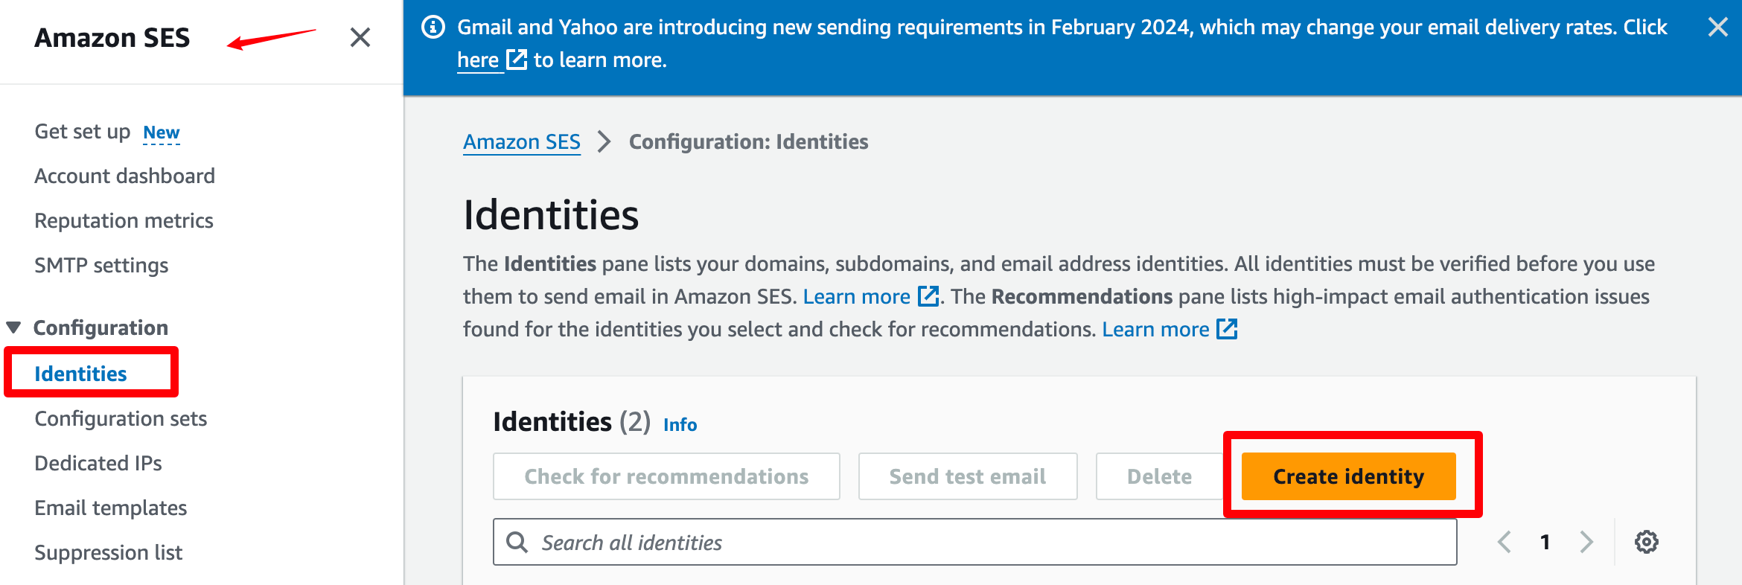1742x585 pixels.
Task: Open the Info link beside Identities
Action: (x=680, y=424)
